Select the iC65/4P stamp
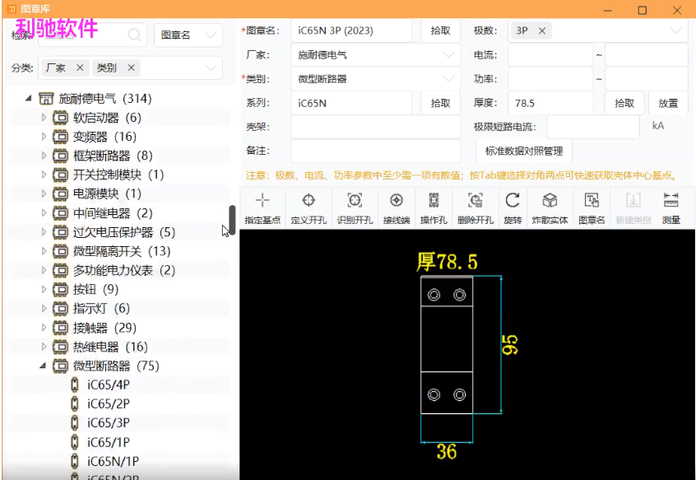The width and height of the screenshot is (696, 480). (x=109, y=385)
